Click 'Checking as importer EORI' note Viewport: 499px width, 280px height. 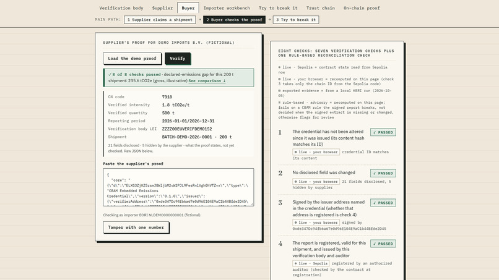152,215
